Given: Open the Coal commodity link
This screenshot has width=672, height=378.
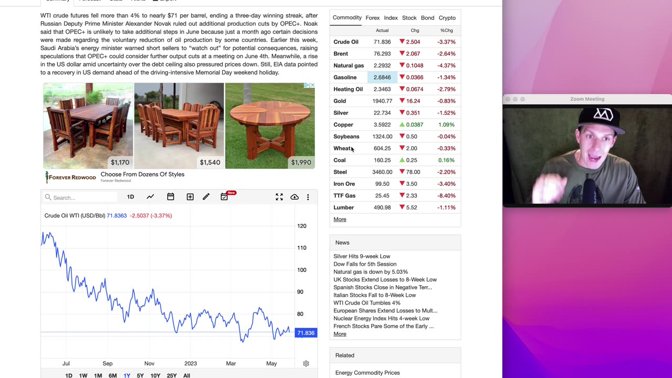Looking at the screenshot, I should [340, 160].
